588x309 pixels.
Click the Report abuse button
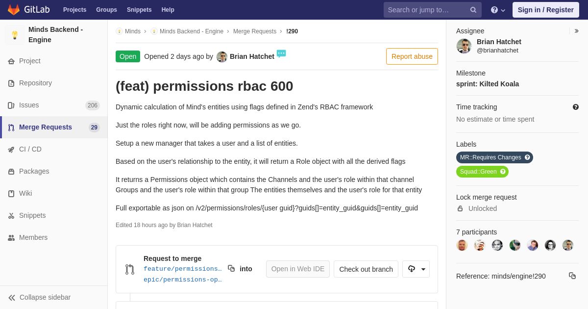[x=412, y=56]
